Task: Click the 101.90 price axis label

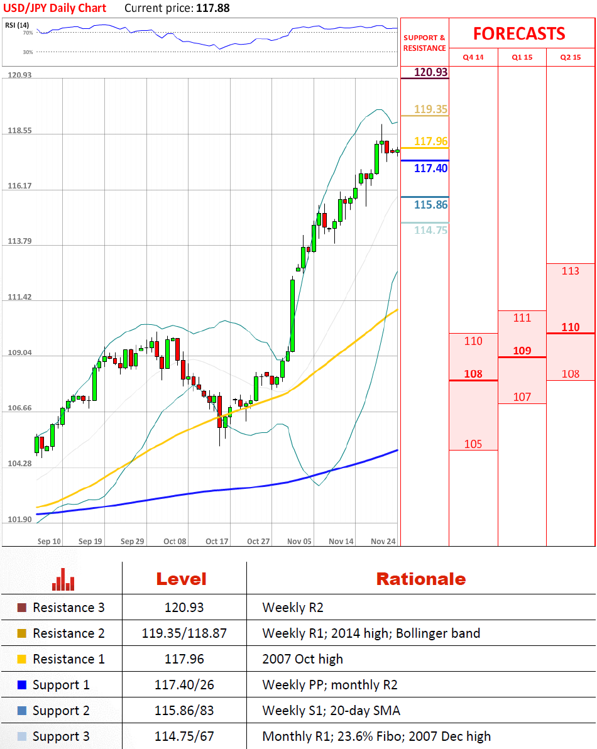Action: [x=19, y=520]
